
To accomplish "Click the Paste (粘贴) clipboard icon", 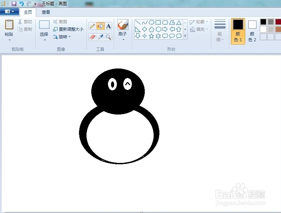I will (9, 25).
